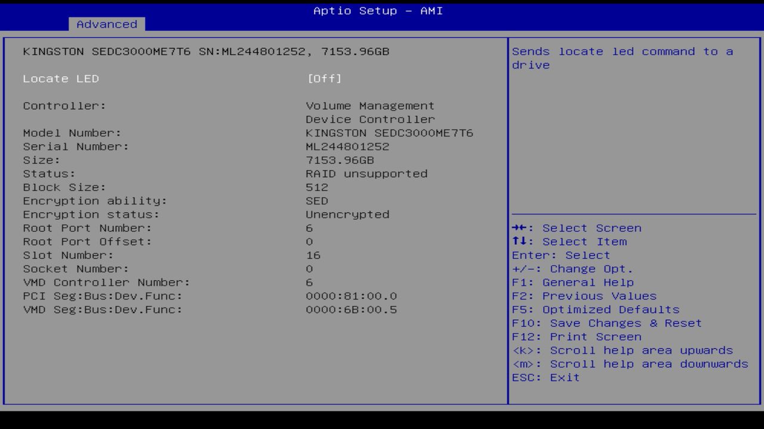This screenshot has height=429, width=764.
Task: Select the Slot Number 16 entry
Action: pyautogui.click(x=314, y=255)
